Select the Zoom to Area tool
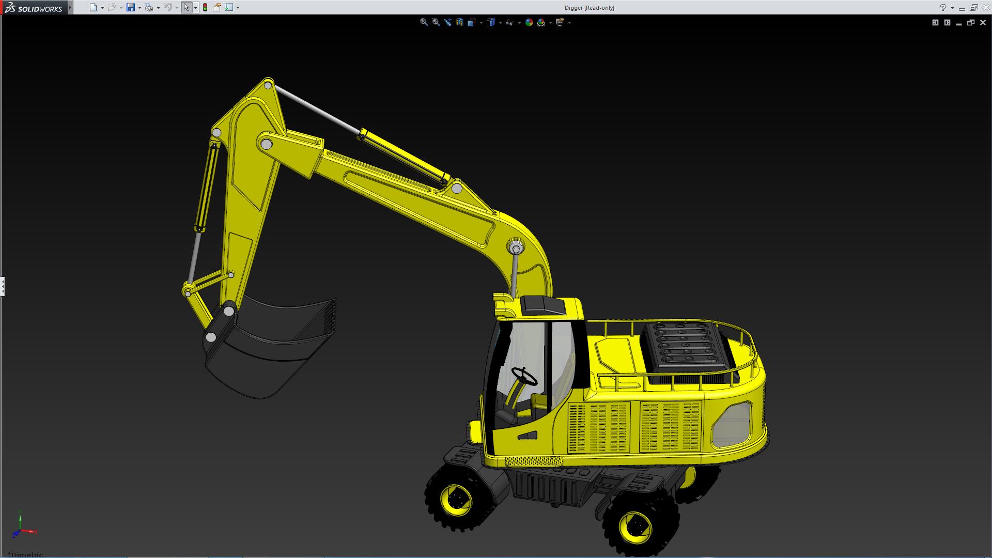 coord(436,22)
